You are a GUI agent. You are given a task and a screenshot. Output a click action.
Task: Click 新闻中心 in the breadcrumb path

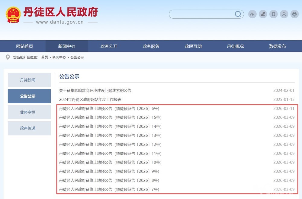click(x=59, y=57)
